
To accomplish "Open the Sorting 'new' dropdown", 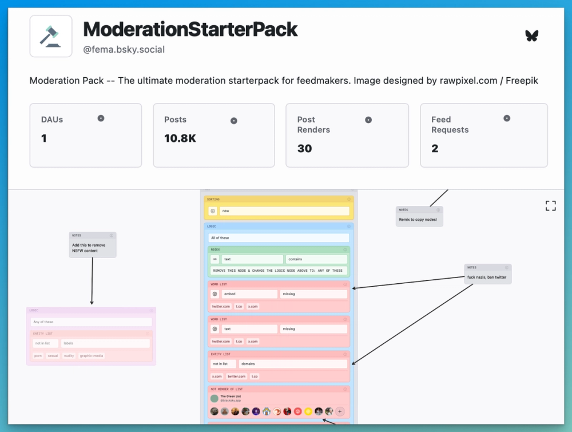I will tap(284, 211).
